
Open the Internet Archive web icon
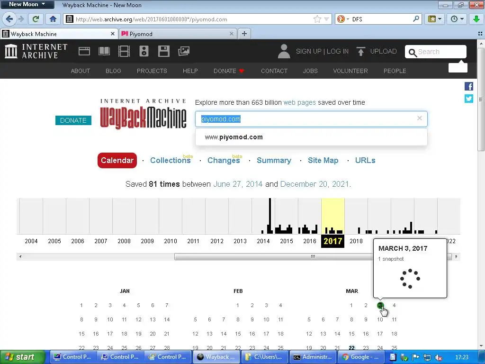(x=84, y=51)
